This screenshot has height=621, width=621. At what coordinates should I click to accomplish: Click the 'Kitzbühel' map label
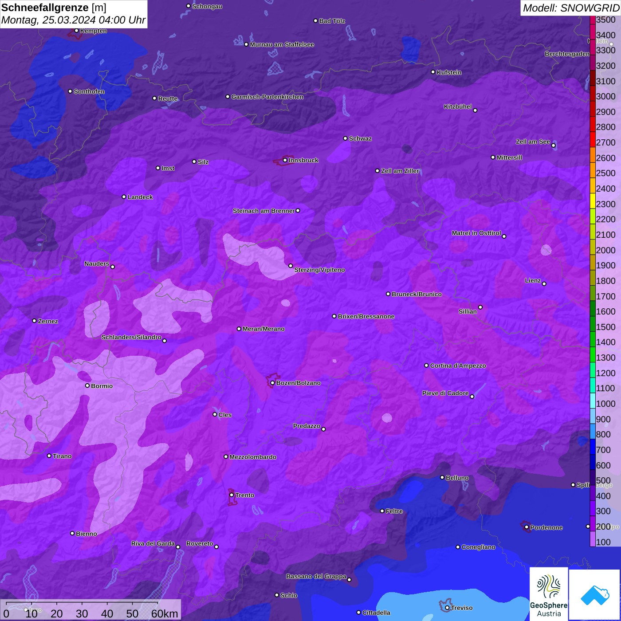pyautogui.click(x=458, y=107)
